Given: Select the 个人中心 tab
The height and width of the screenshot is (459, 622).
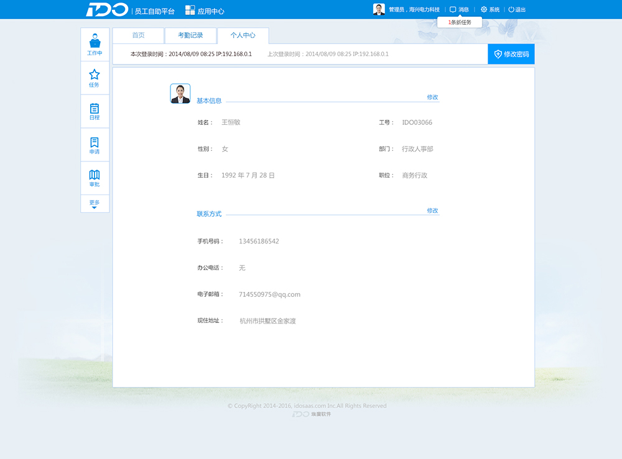Looking at the screenshot, I should tap(243, 35).
